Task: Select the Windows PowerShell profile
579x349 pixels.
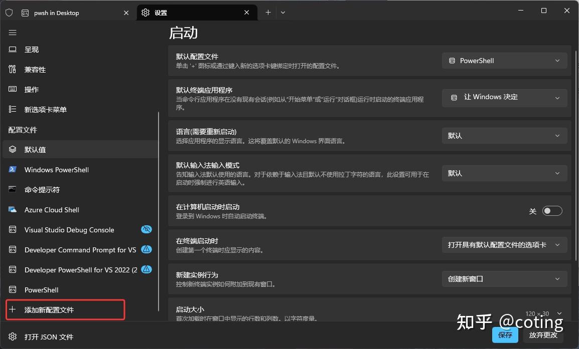Action: pyautogui.click(x=80, y=170)
